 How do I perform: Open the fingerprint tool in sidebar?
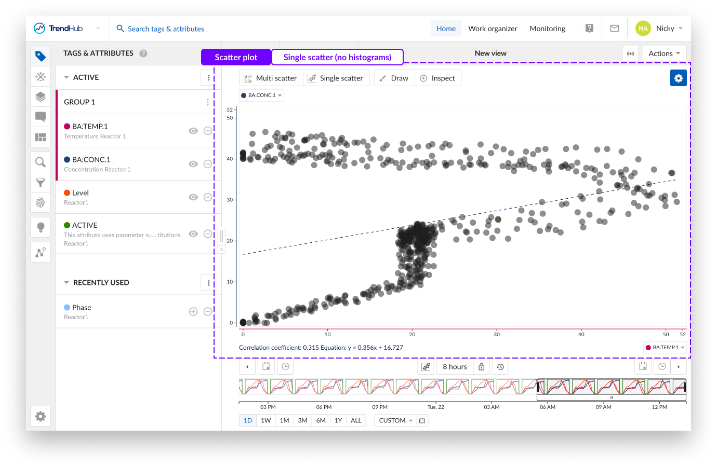click(41, 202)
